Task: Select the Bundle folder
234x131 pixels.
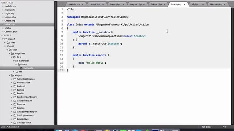Action: tap(20, 94)
